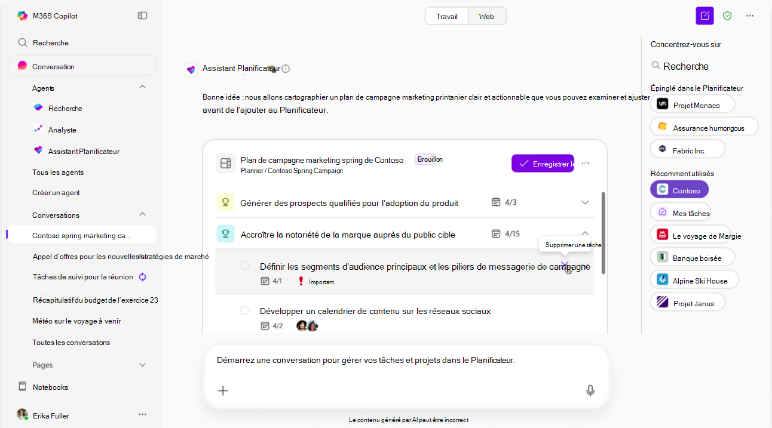The height and width of the screenshot is (428, 772).
Task: Click the Recherche magnifier in left sidebar
Action: click(x=23, y=43)
